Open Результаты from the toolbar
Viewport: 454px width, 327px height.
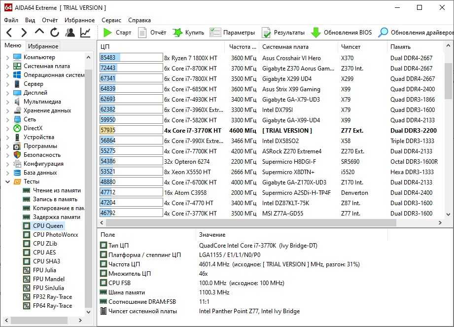coord(283,33)
